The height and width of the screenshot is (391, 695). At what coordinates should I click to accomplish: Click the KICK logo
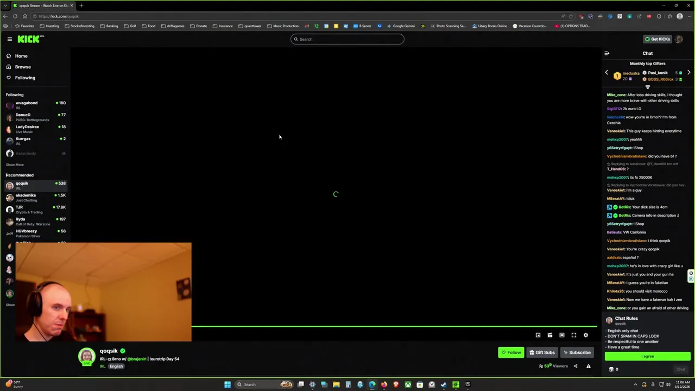(x=30, y=39)
